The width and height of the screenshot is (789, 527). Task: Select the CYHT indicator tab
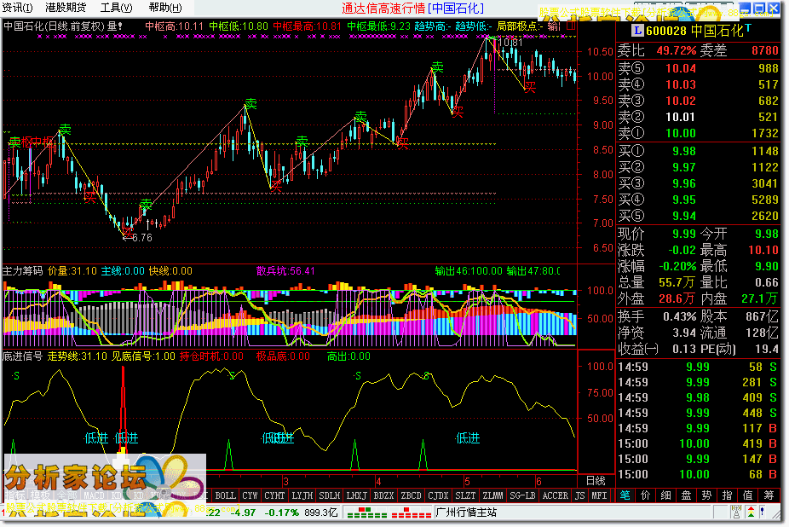click(x=274, y=495)
